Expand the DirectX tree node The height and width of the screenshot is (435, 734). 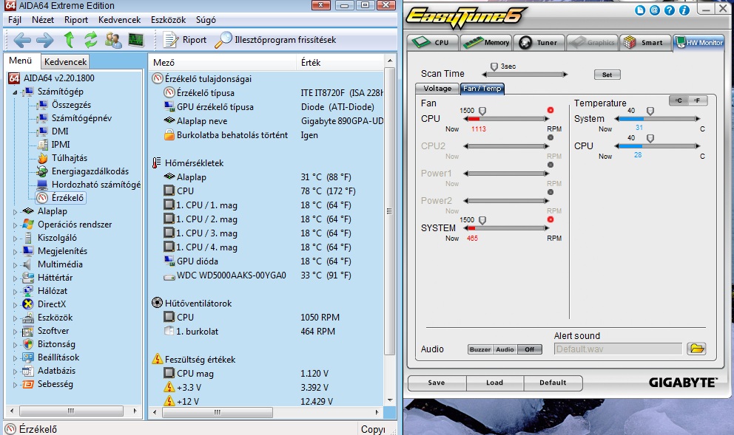pos(15,304)
